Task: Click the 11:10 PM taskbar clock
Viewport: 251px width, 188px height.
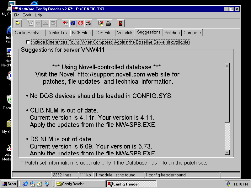Action: (x=240, y=184)
